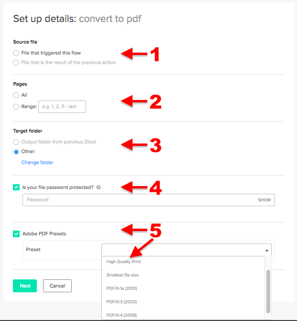Select 'File that is the result of previous action'
Image resolution: width=297 pixels, height=321 pixels.
pyautogui.click(x=16, y=63)
